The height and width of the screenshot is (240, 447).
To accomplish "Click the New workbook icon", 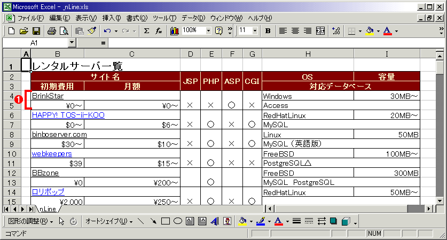I will pyautogui.click(x=11, y=31).
